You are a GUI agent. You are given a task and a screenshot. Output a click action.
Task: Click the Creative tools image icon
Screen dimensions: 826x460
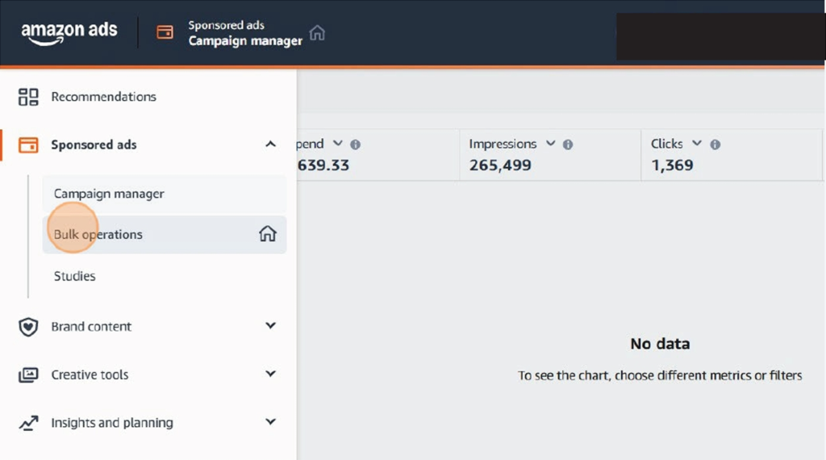[28, 374]
